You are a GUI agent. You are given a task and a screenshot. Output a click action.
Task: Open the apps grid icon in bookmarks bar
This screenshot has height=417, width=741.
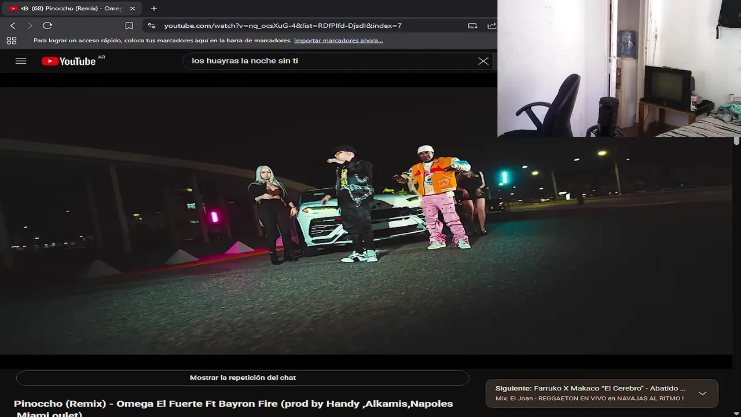(12, 41)
